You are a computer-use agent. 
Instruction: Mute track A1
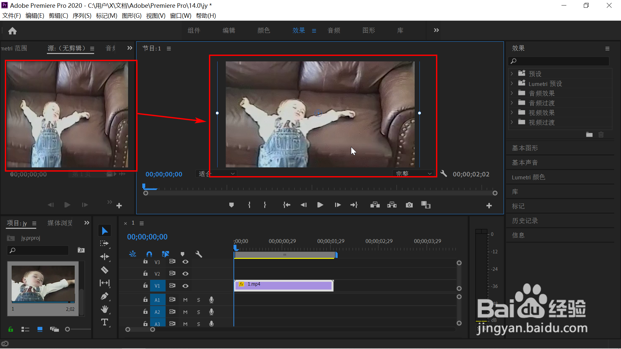[x=185, y=300]
